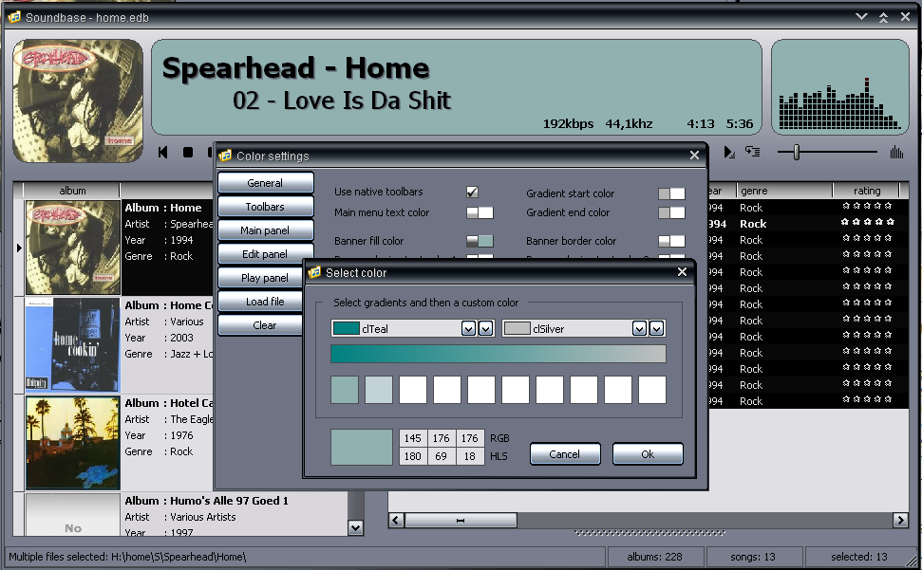The height and width of the screenshot is (570, 922).
Task: Select the third white custom swatch
Action: (x=413, y=390)
